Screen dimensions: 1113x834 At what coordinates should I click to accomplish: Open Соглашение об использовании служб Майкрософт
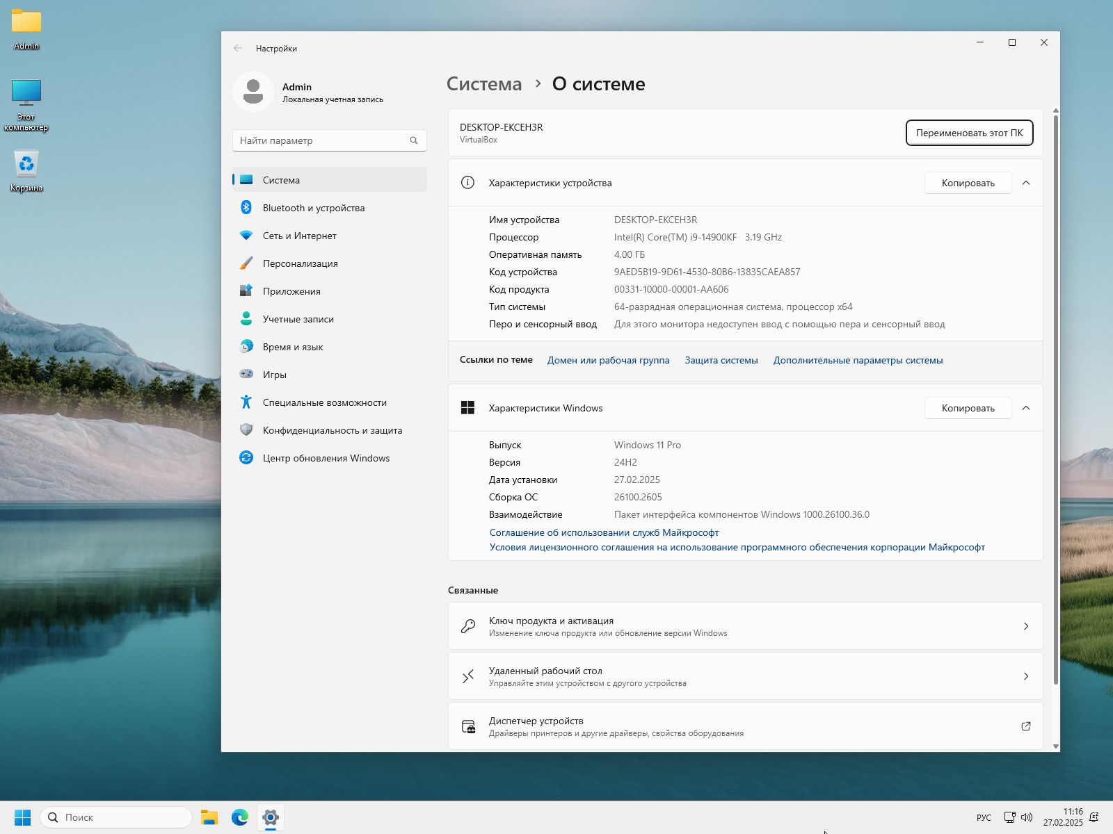coord(604,532)
